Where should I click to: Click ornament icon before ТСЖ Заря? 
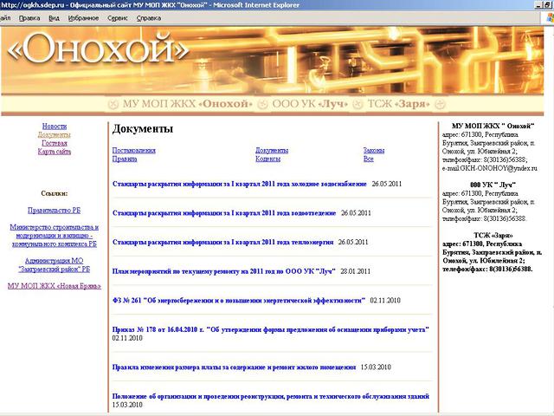(358, 104)
